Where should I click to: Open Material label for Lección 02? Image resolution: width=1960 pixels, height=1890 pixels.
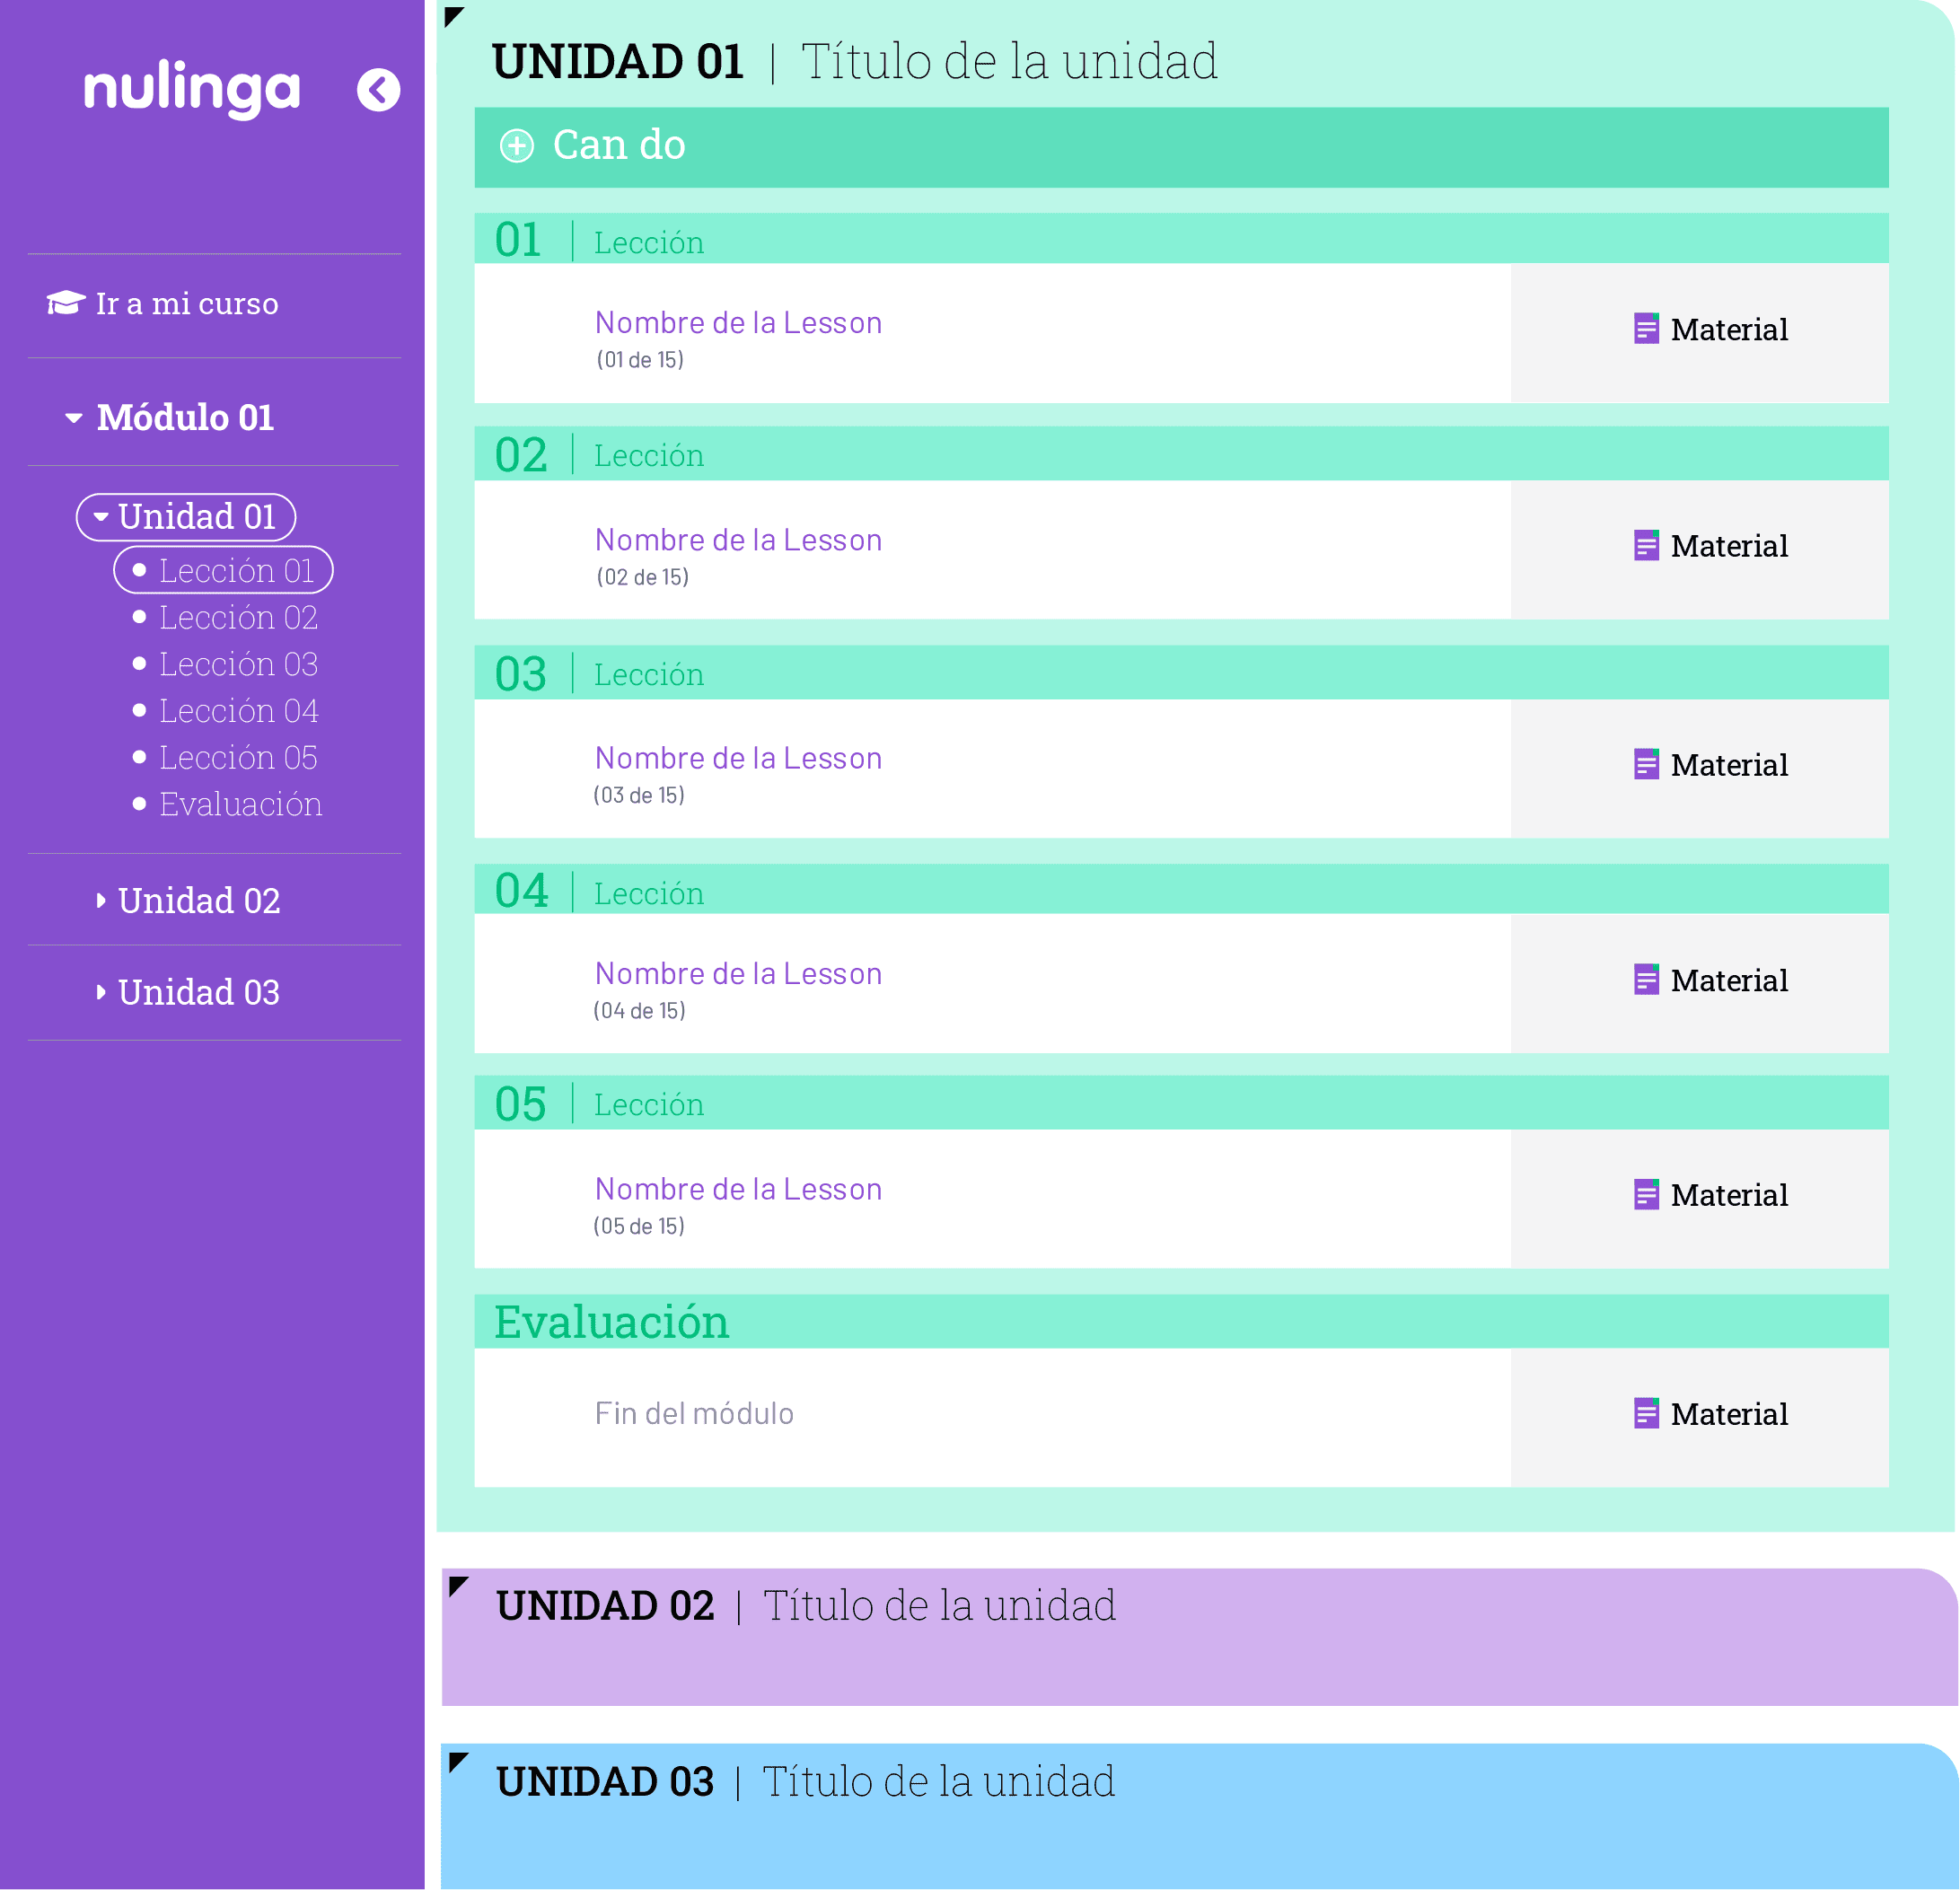[x=1729, y=546]
